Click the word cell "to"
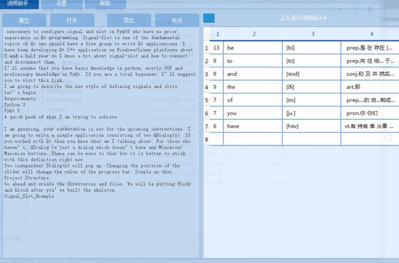 pyautogui.click(x=253, y=61)
